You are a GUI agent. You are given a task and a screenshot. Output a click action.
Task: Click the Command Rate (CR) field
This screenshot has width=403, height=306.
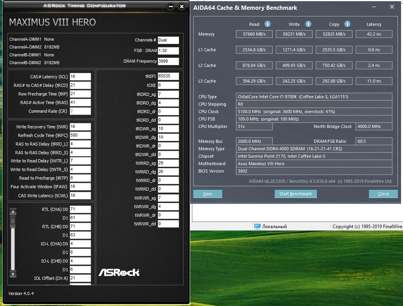coord(80,111)
